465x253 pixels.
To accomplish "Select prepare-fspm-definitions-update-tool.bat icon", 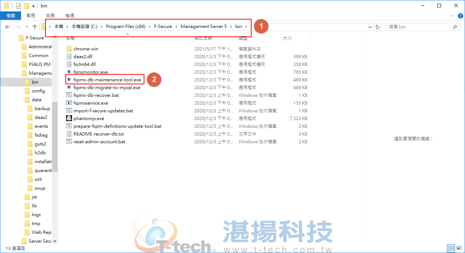I will click(x=69, y=126).
